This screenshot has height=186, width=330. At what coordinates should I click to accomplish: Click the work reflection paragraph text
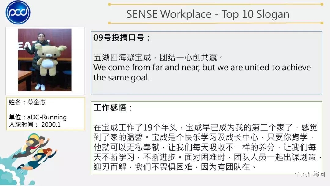tap(207, 147)
